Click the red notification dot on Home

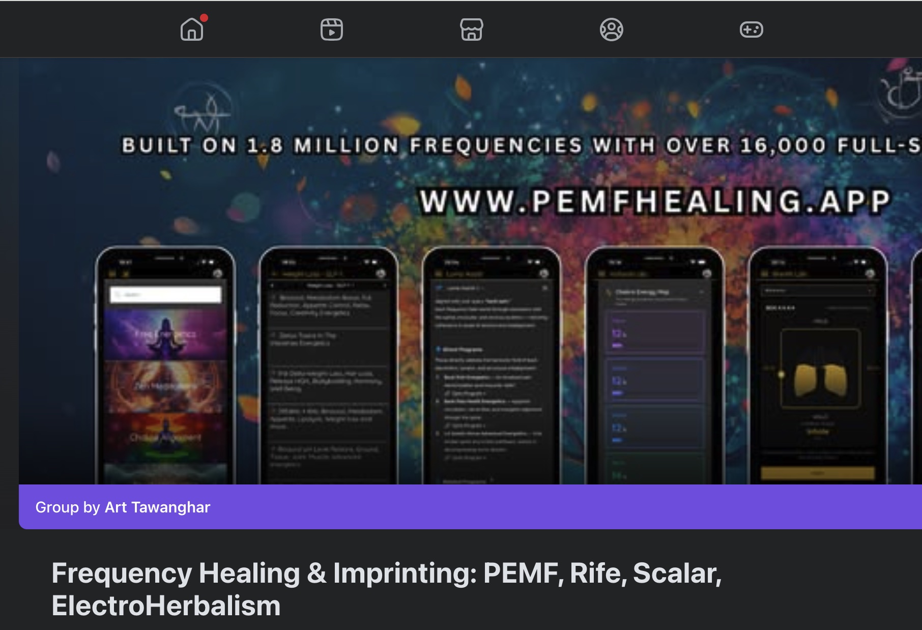(x=204, y=18)
